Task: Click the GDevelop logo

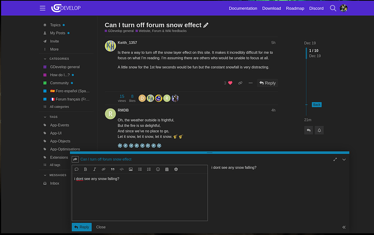Action: [x=66, y=8]
